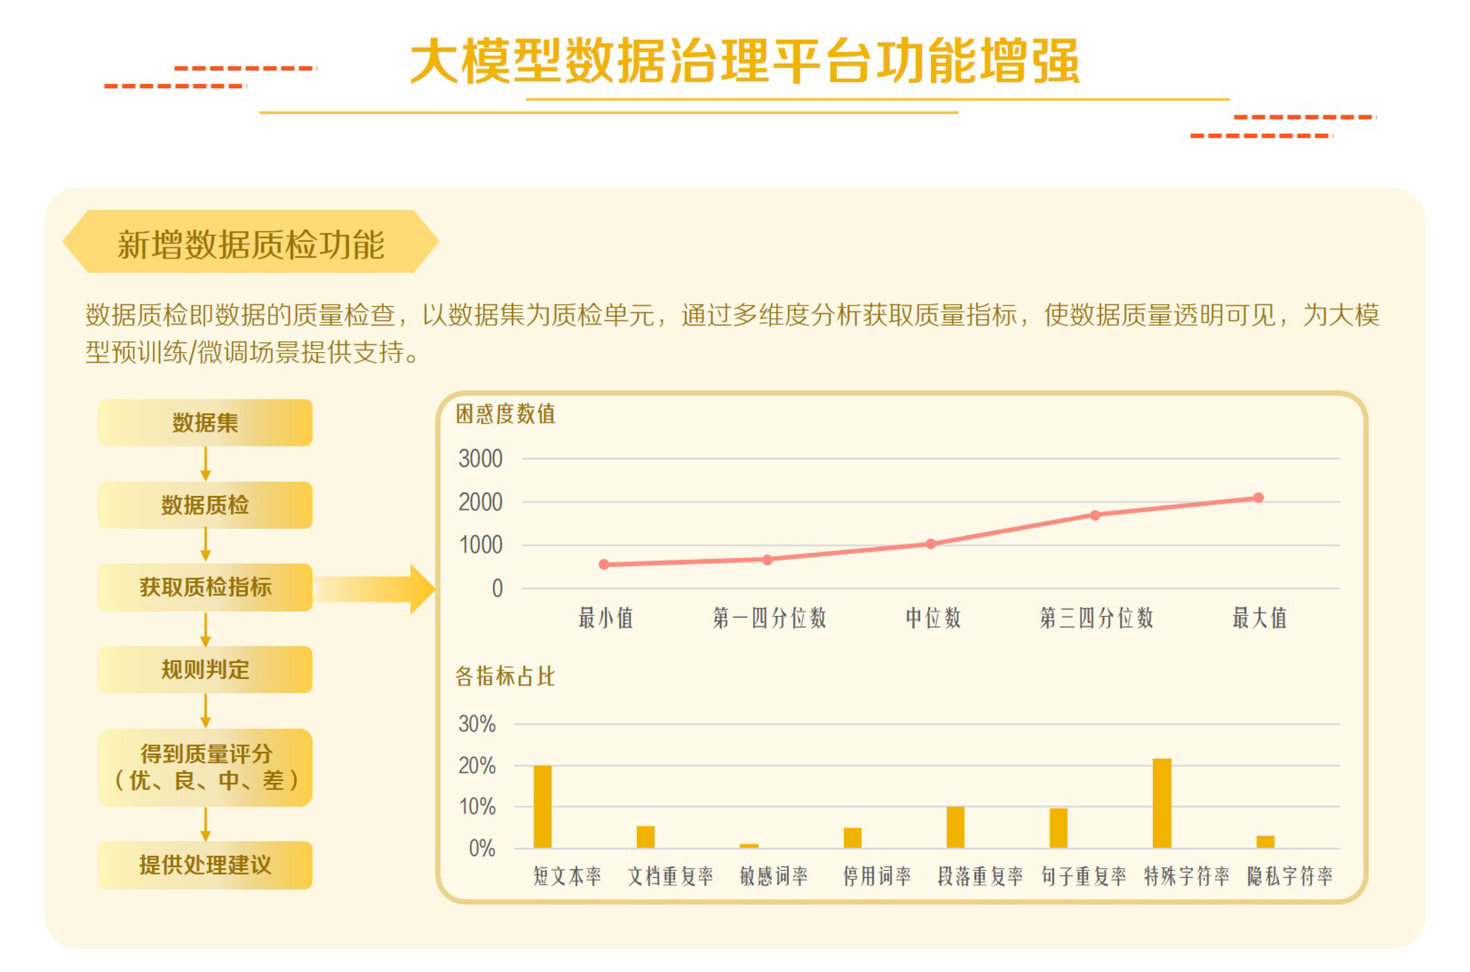Click the 困惑度数值 chart title
Viewport: 1470px width, 972px height.
(x=505, y=414)
